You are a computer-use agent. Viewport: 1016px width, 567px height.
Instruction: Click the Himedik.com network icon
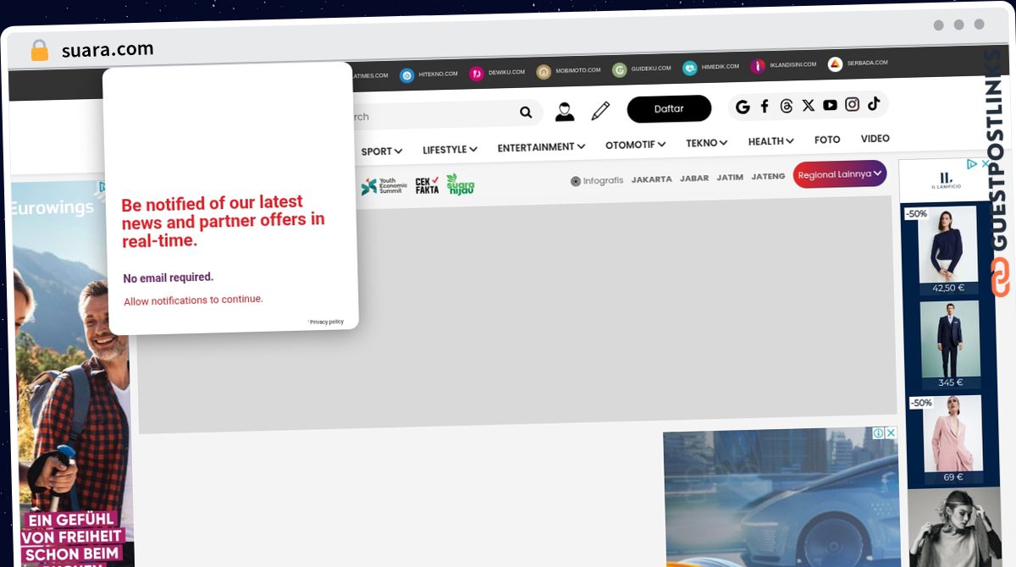pyautogui.click(x=690, y=68)
